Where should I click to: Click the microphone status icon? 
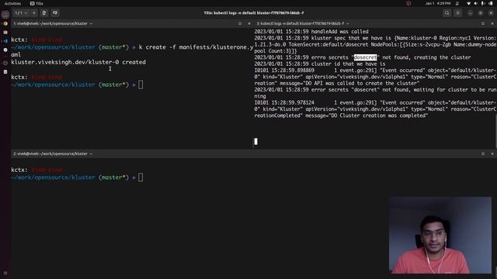[x=483, y=3]
